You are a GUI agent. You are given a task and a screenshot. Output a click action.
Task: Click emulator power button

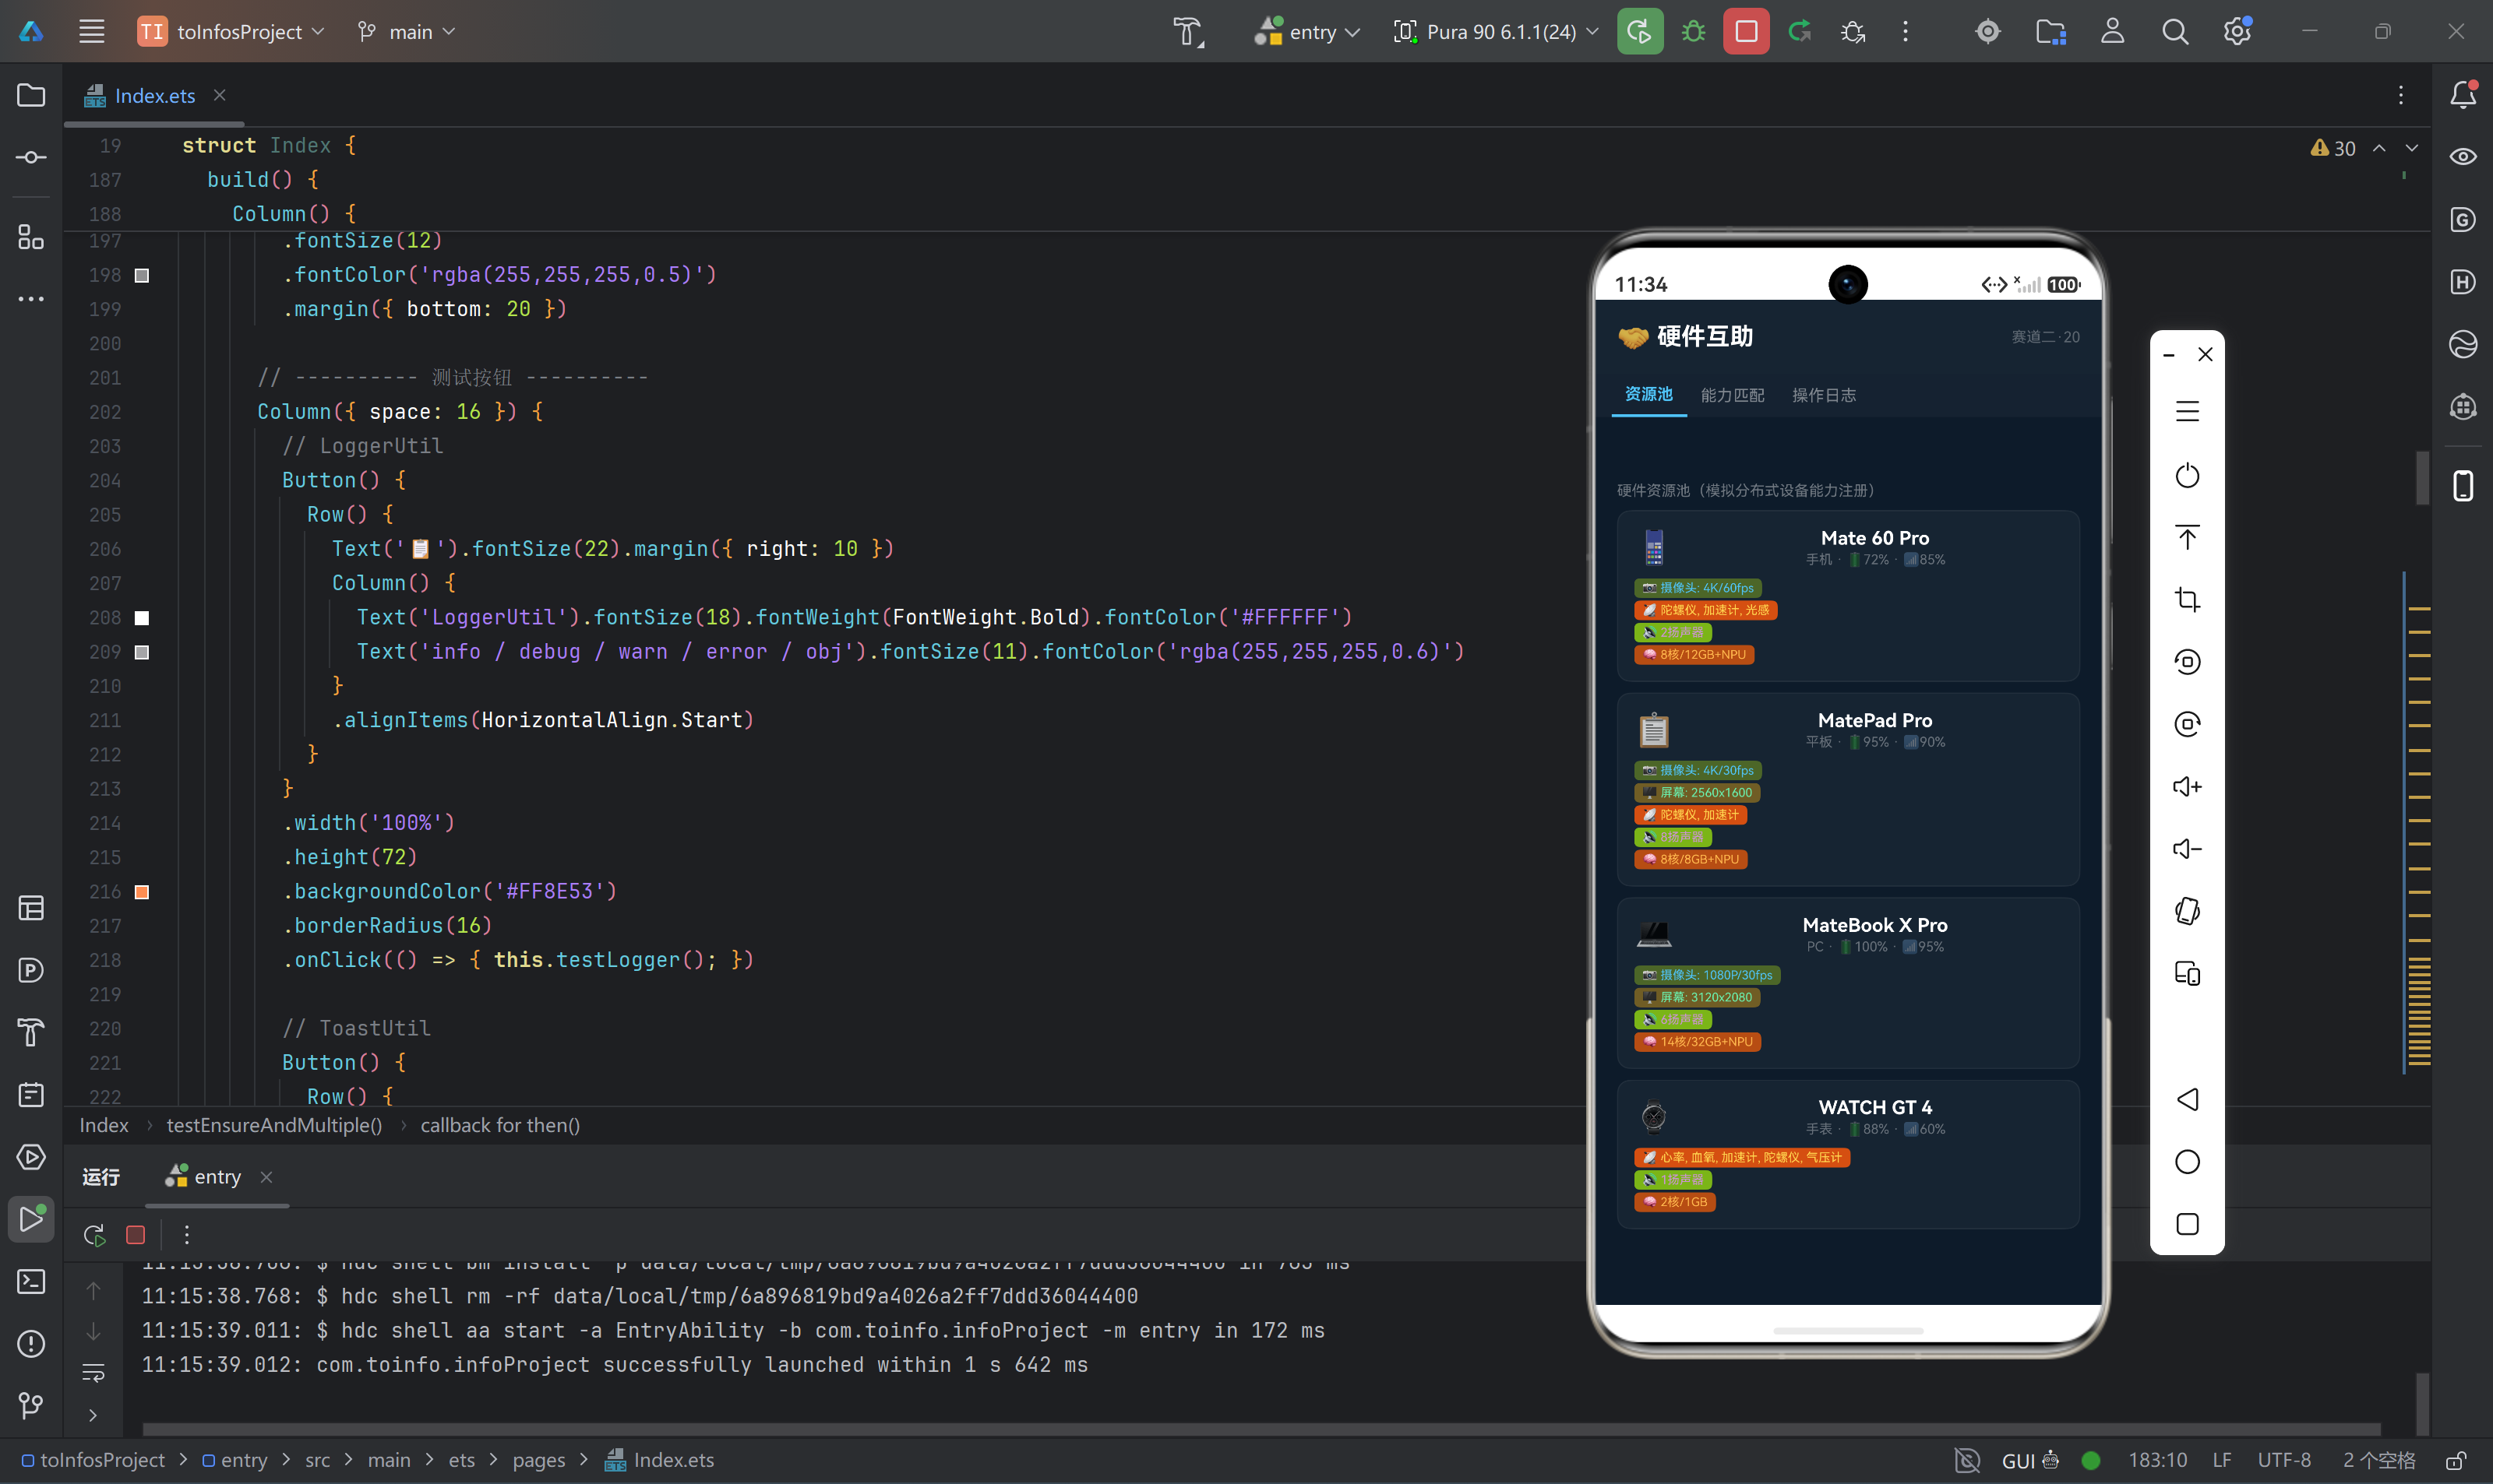tap(2187, 475)
